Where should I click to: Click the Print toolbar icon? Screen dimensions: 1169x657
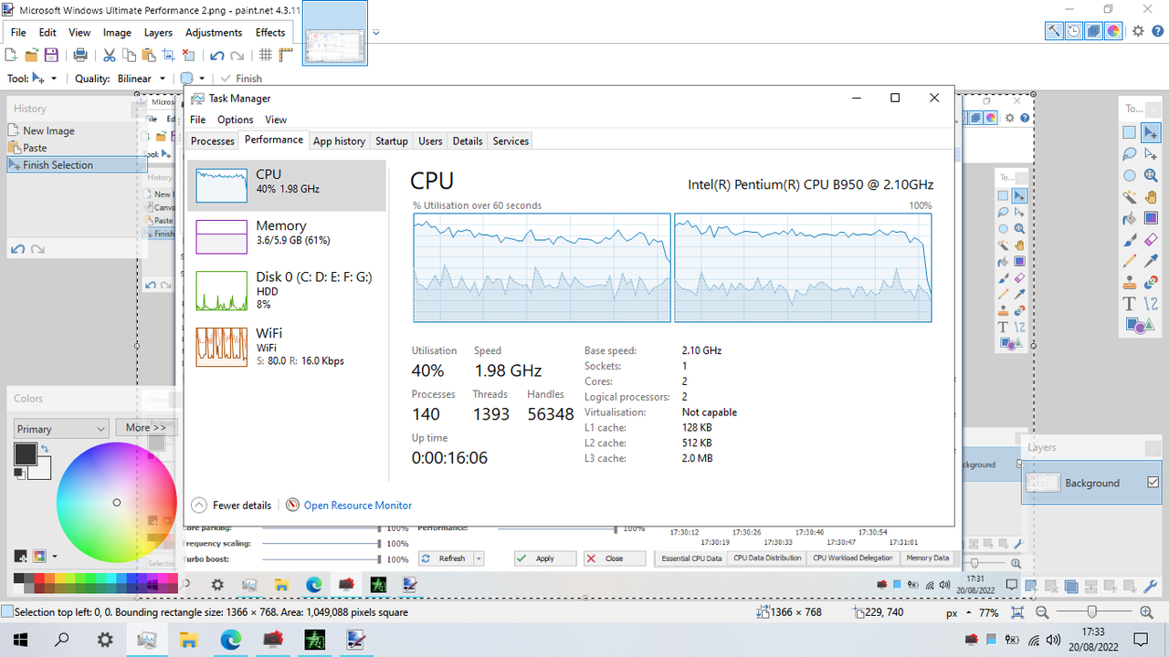tap(79, 55)
